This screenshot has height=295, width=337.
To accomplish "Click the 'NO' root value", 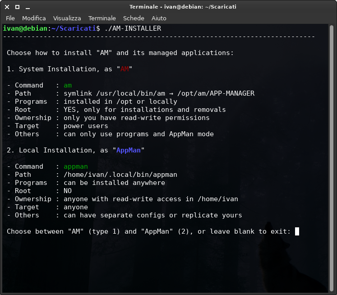I will 68,191.
